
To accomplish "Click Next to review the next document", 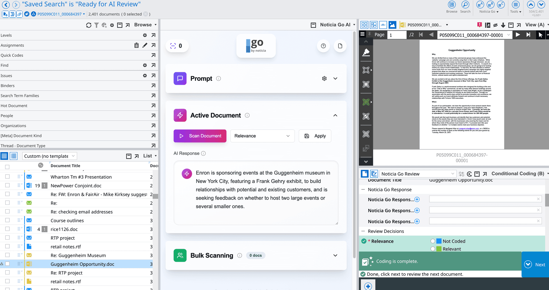I will point(535,264).
